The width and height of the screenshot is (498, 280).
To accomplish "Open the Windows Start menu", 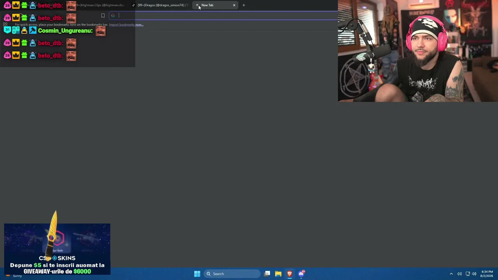I will pos(197,274).
